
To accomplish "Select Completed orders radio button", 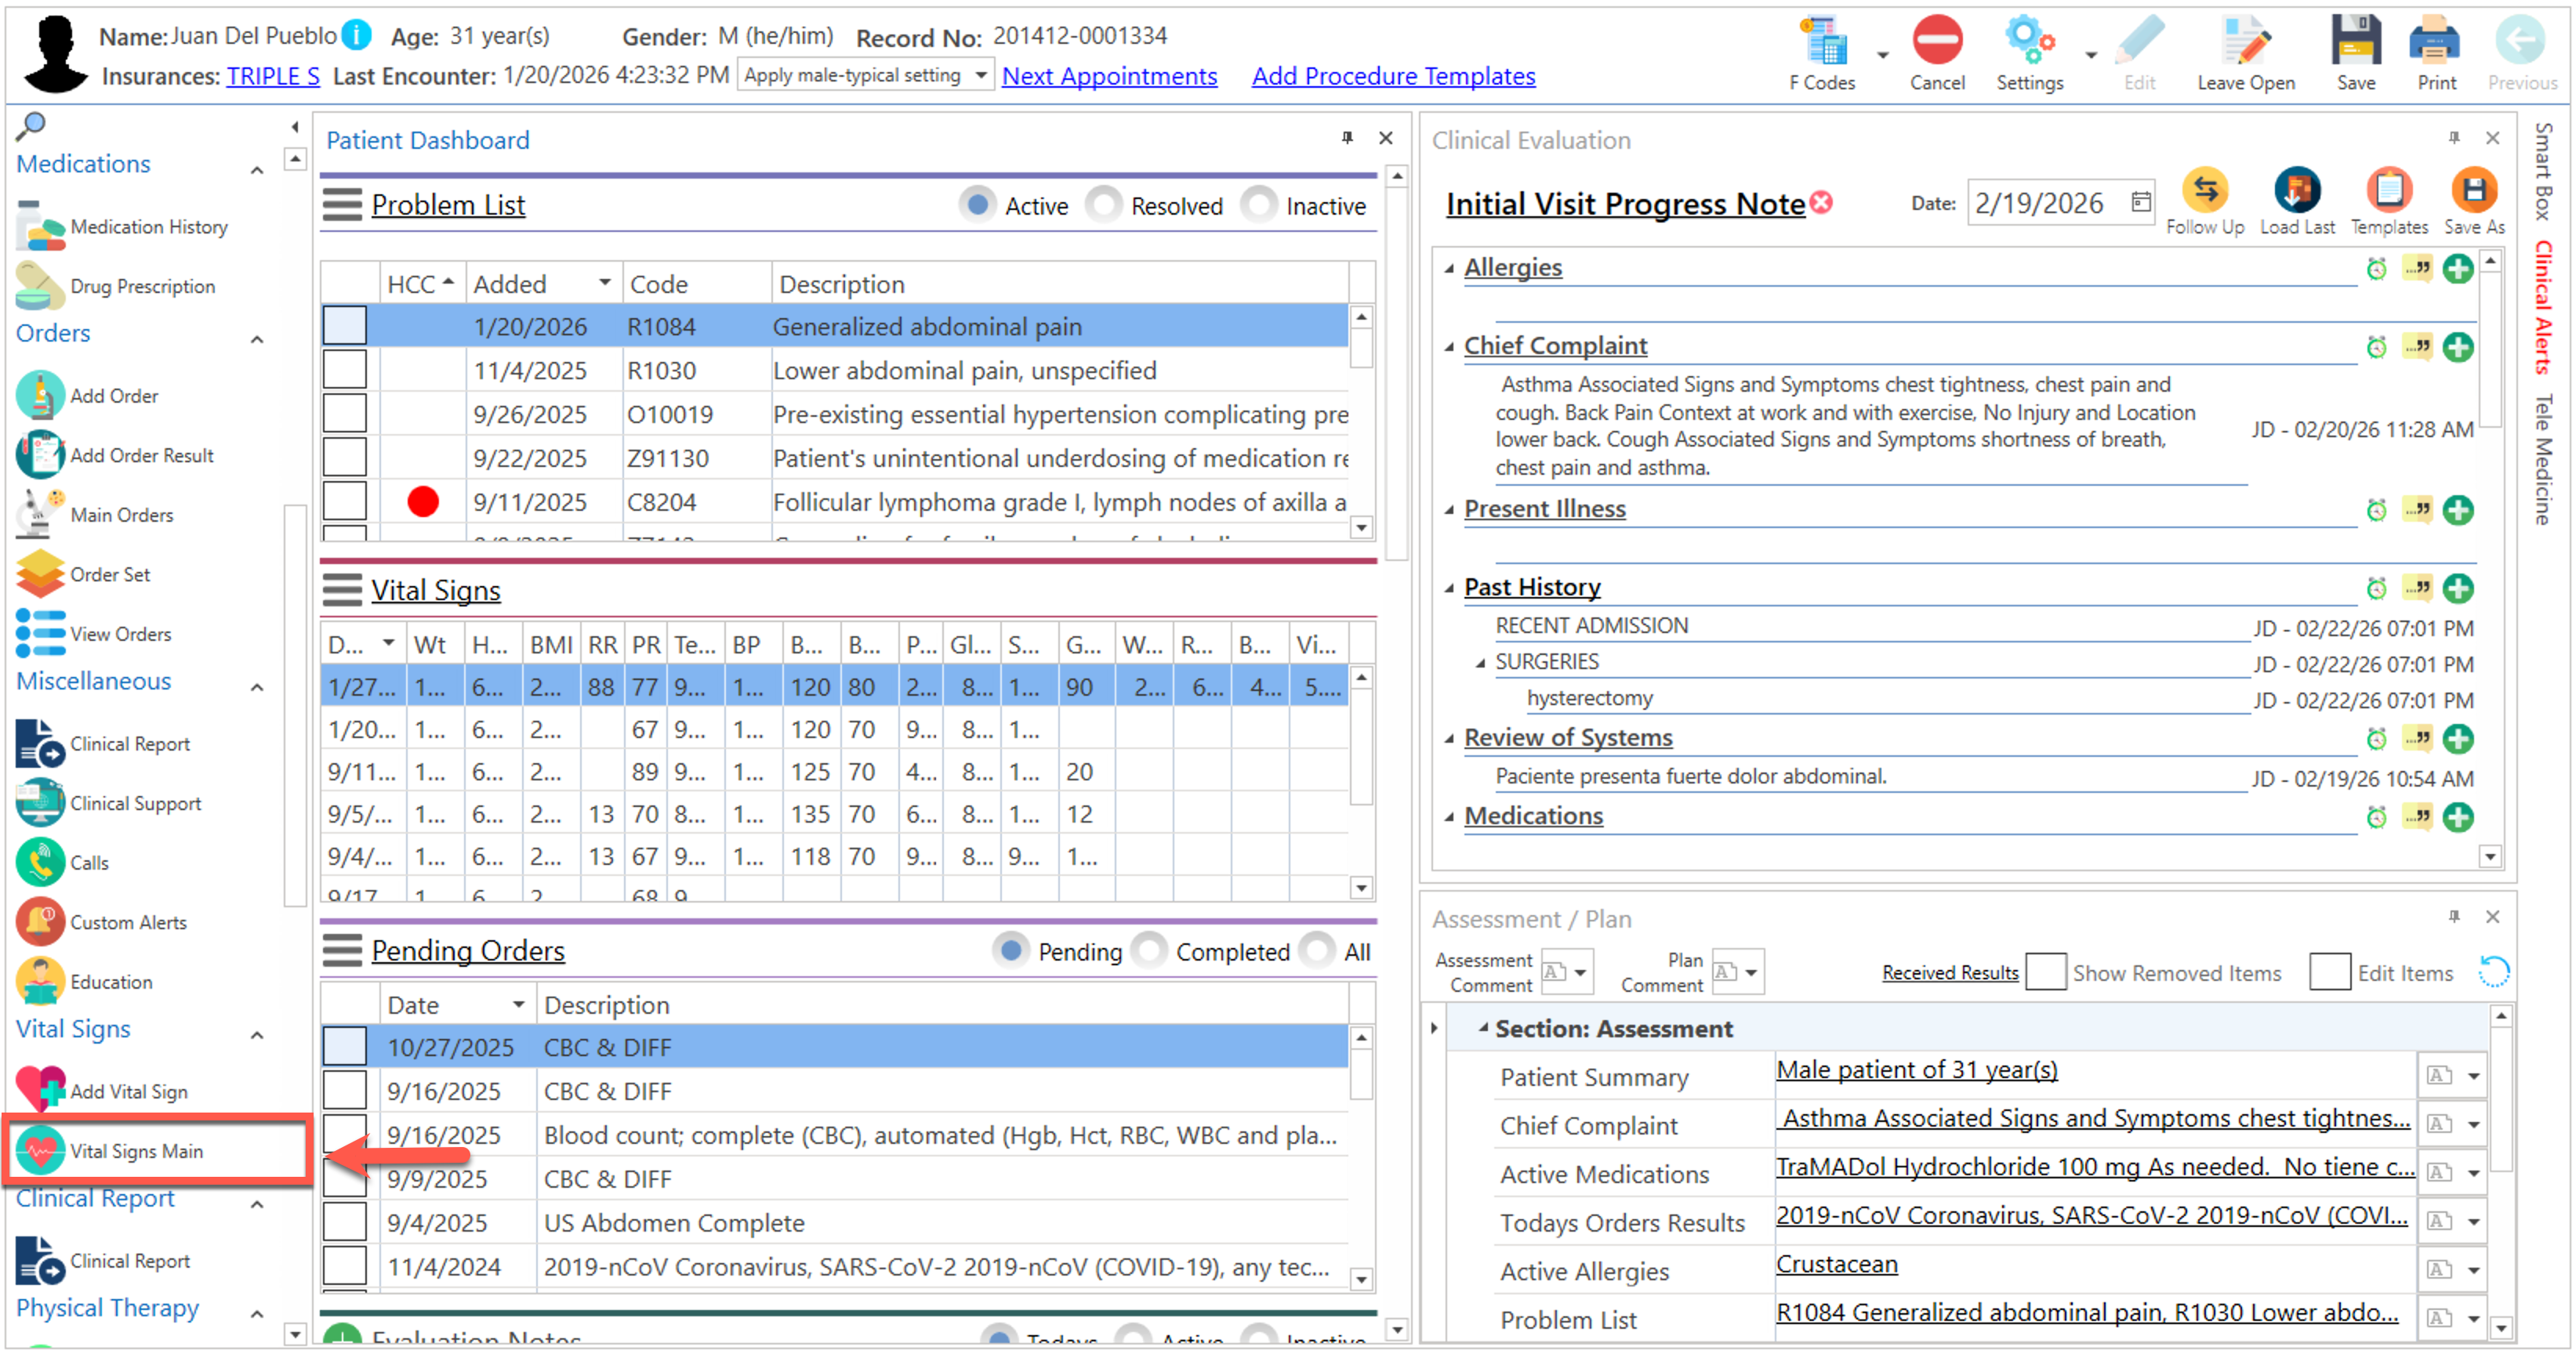I will [x=1150, y=950].
